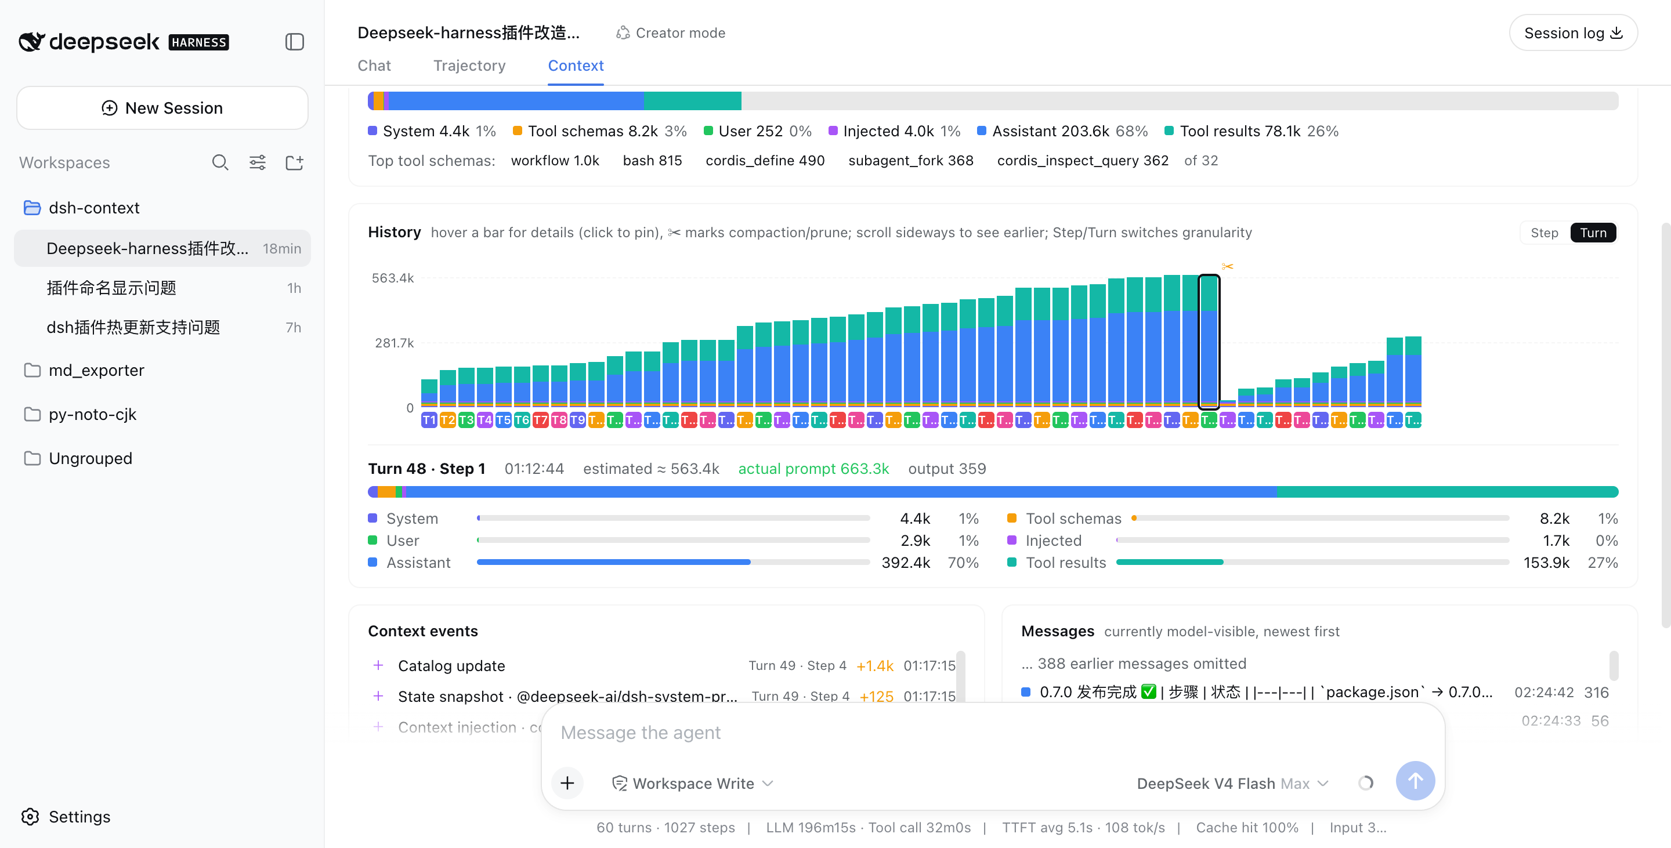Switch to the Chat tab
This screenshot has width=1671, height=848.
tap(374, 66)
